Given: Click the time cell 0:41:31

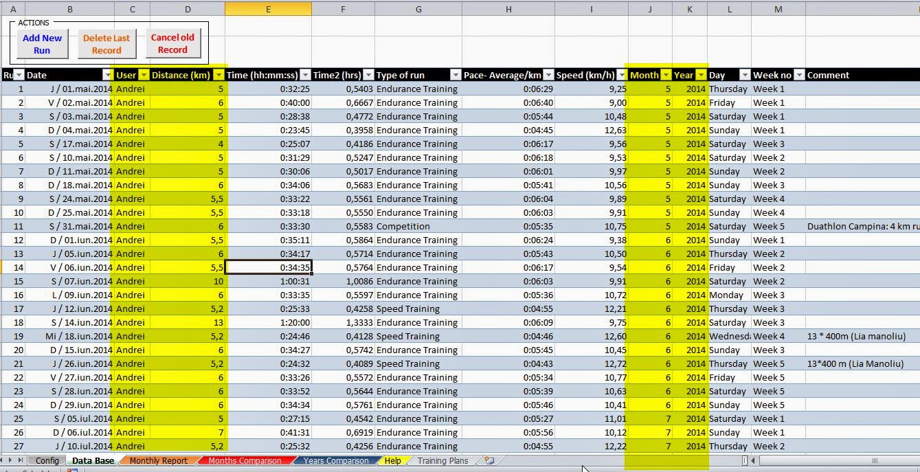Looking at the screenshot, I should click(268, 432).
